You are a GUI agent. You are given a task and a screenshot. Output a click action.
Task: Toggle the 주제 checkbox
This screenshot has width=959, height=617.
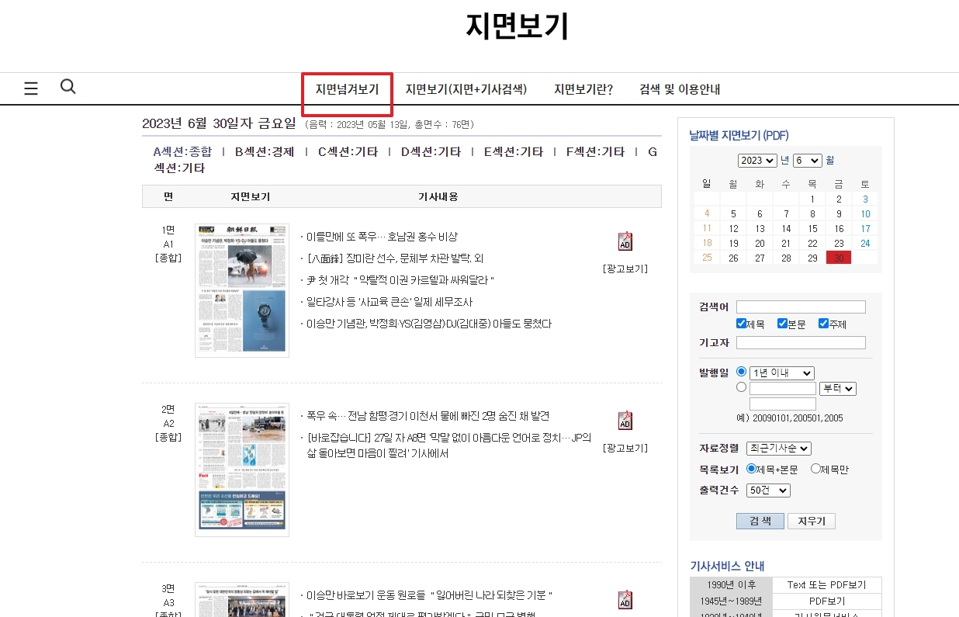[823, 324]
